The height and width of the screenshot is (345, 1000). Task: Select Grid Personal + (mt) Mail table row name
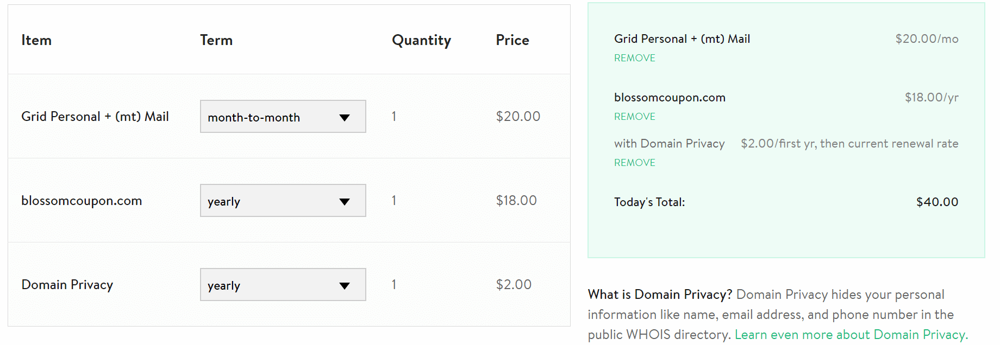point(95,117)
